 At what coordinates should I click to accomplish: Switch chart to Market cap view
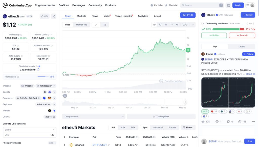[x=81, y=25]
